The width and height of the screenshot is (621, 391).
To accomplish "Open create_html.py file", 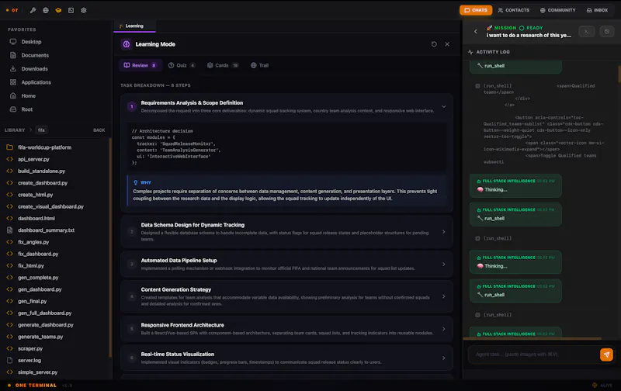I will click(35, 195).
